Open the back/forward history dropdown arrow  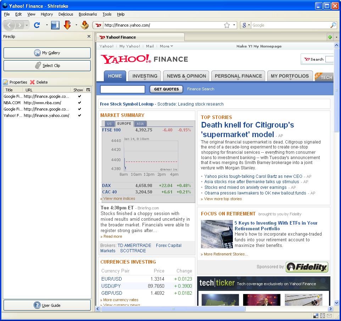click(27, 25)
